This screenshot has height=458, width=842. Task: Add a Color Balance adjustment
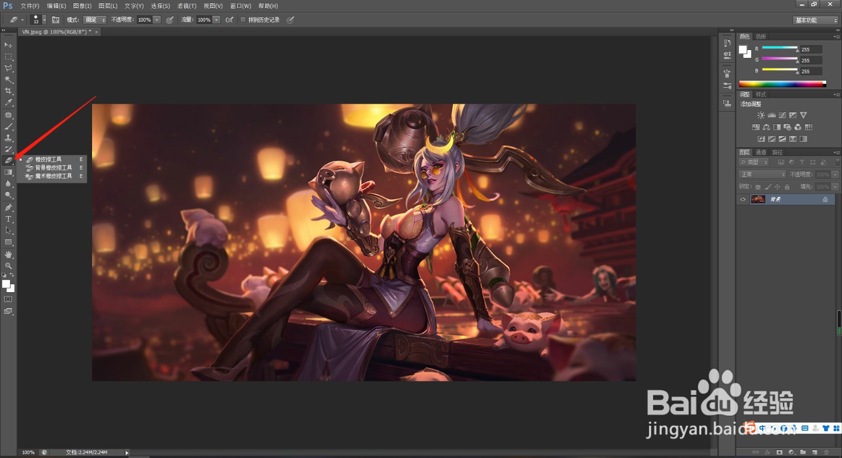[766, 127]
